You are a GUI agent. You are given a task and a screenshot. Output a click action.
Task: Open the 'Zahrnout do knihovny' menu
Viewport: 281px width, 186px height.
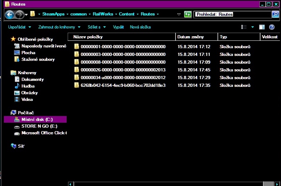point(59,27)
